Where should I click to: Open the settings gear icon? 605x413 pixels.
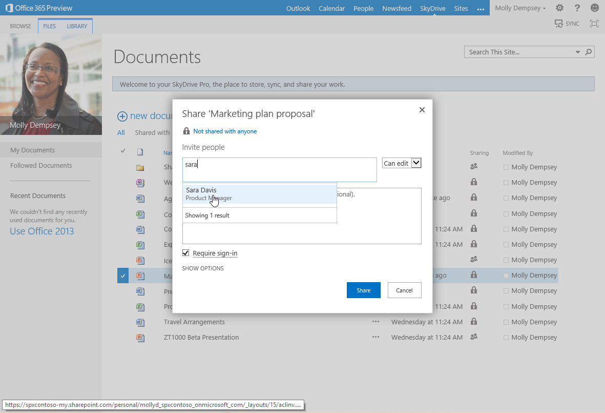point(559,8)
